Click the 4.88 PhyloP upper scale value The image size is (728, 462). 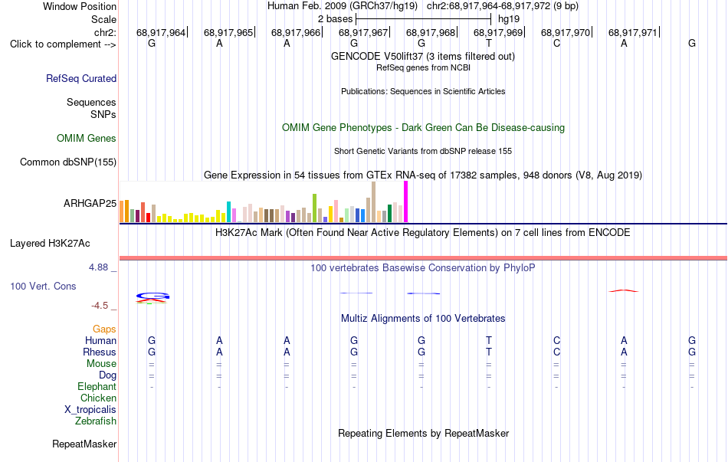point(98,267)
